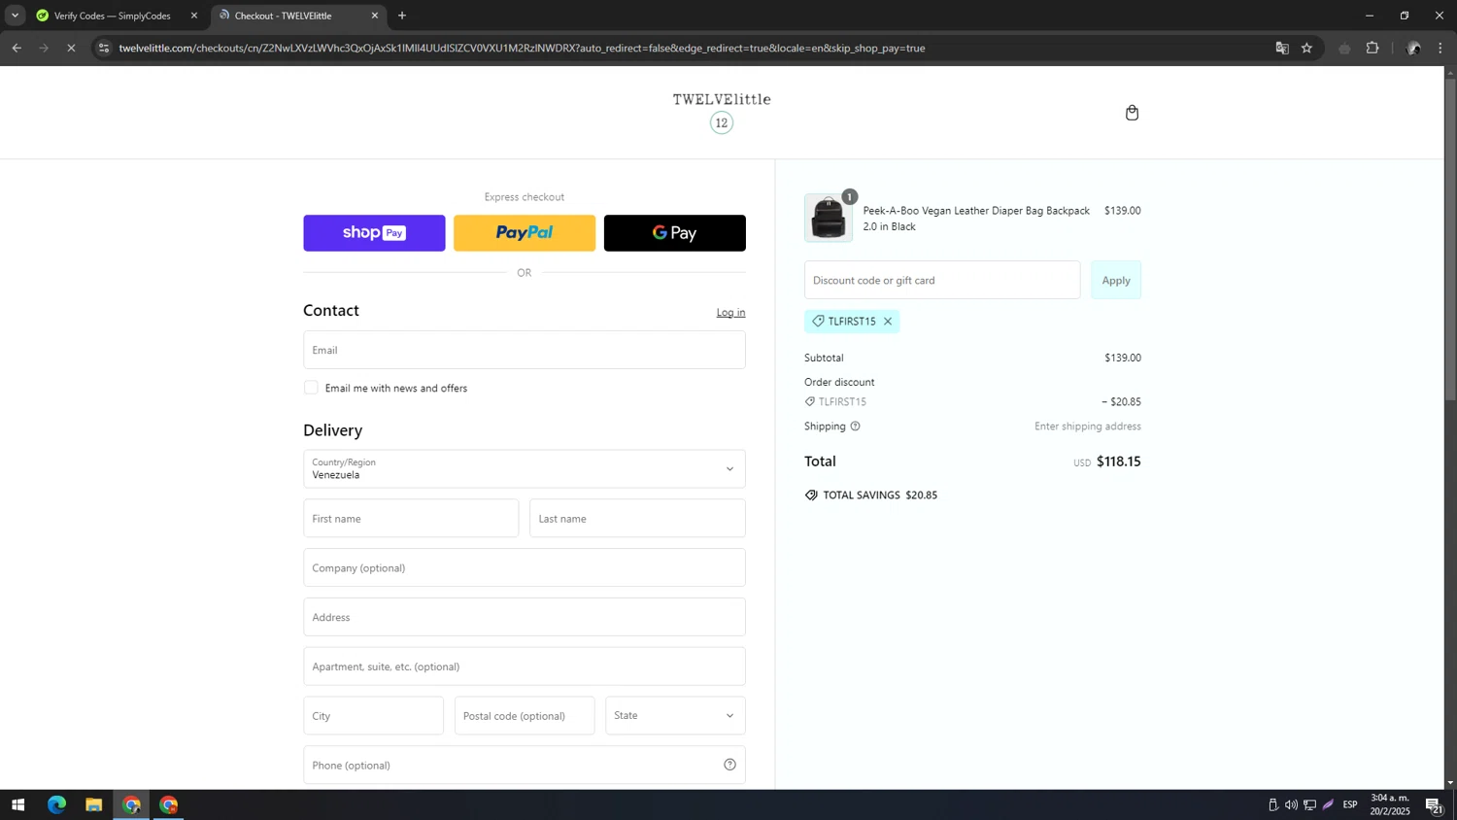Launch Microsoft Edge from the taskbar
The image size is (1457, 820).
[56, 805]
